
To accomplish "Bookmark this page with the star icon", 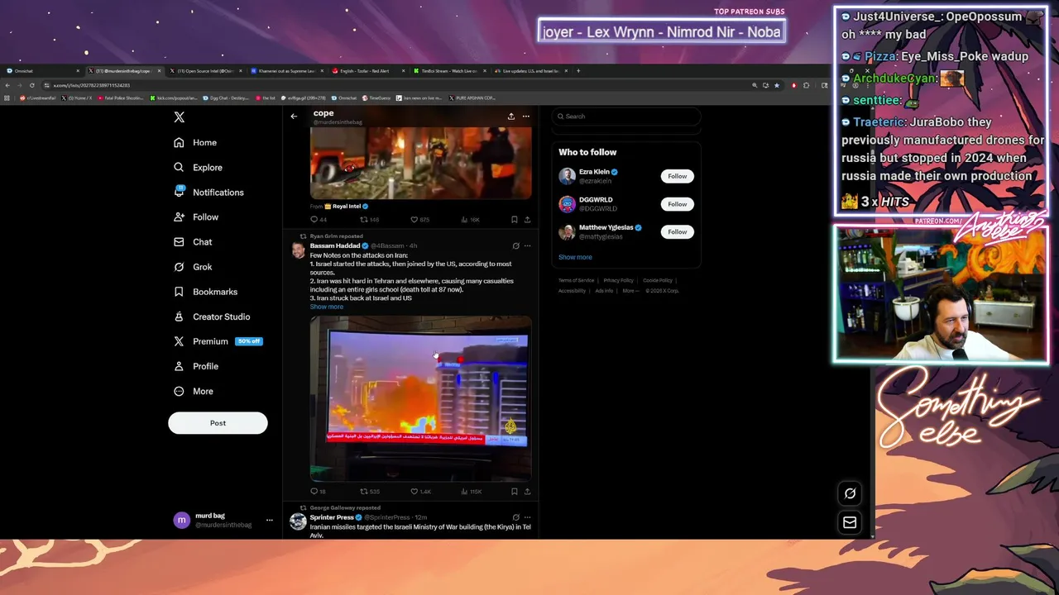I will point(776,85).
